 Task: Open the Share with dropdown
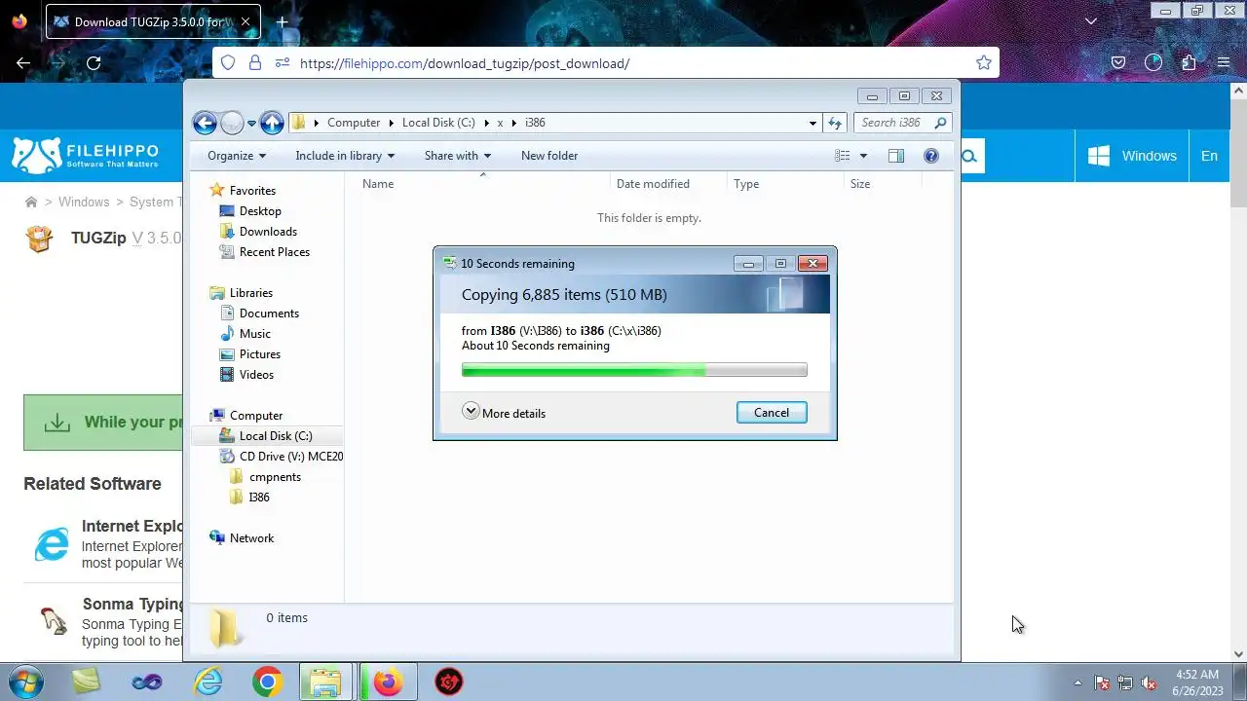pyautogui.click(x=458, y=156)
